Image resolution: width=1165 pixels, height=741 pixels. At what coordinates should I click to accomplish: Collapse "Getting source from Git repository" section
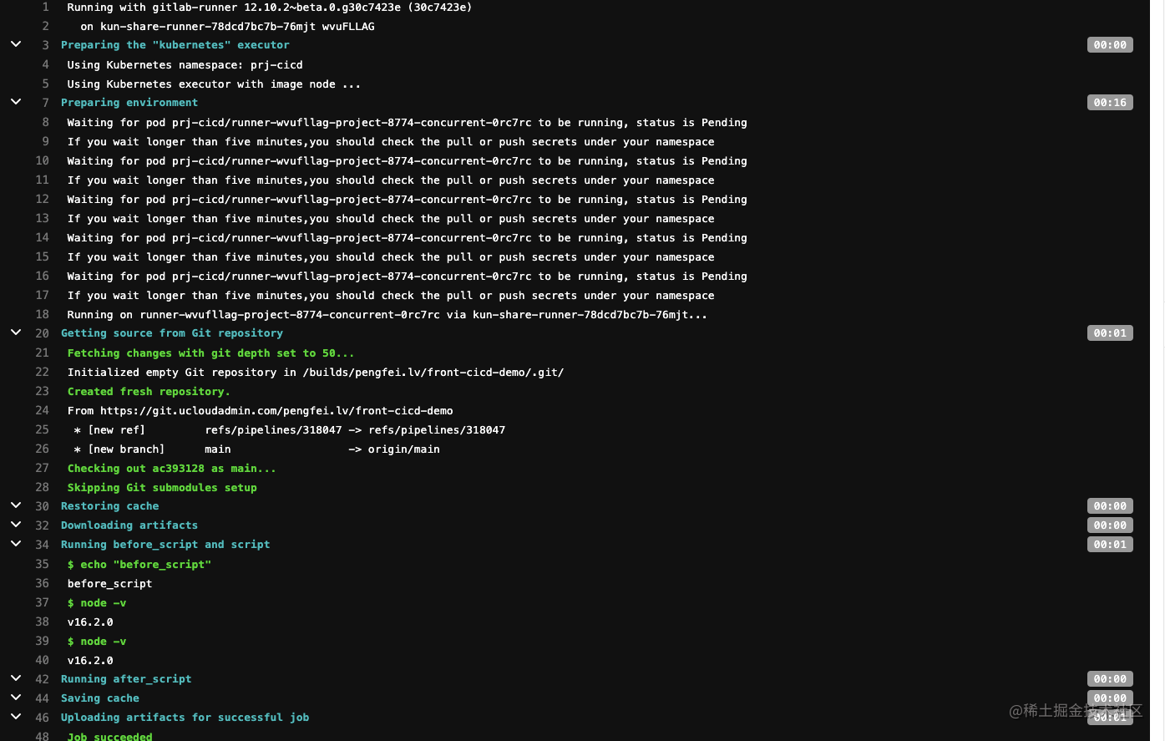click(x=16, y=332)
